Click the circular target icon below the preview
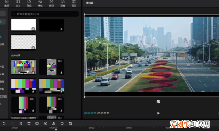The image size is (219, 131). coord(158,102)
